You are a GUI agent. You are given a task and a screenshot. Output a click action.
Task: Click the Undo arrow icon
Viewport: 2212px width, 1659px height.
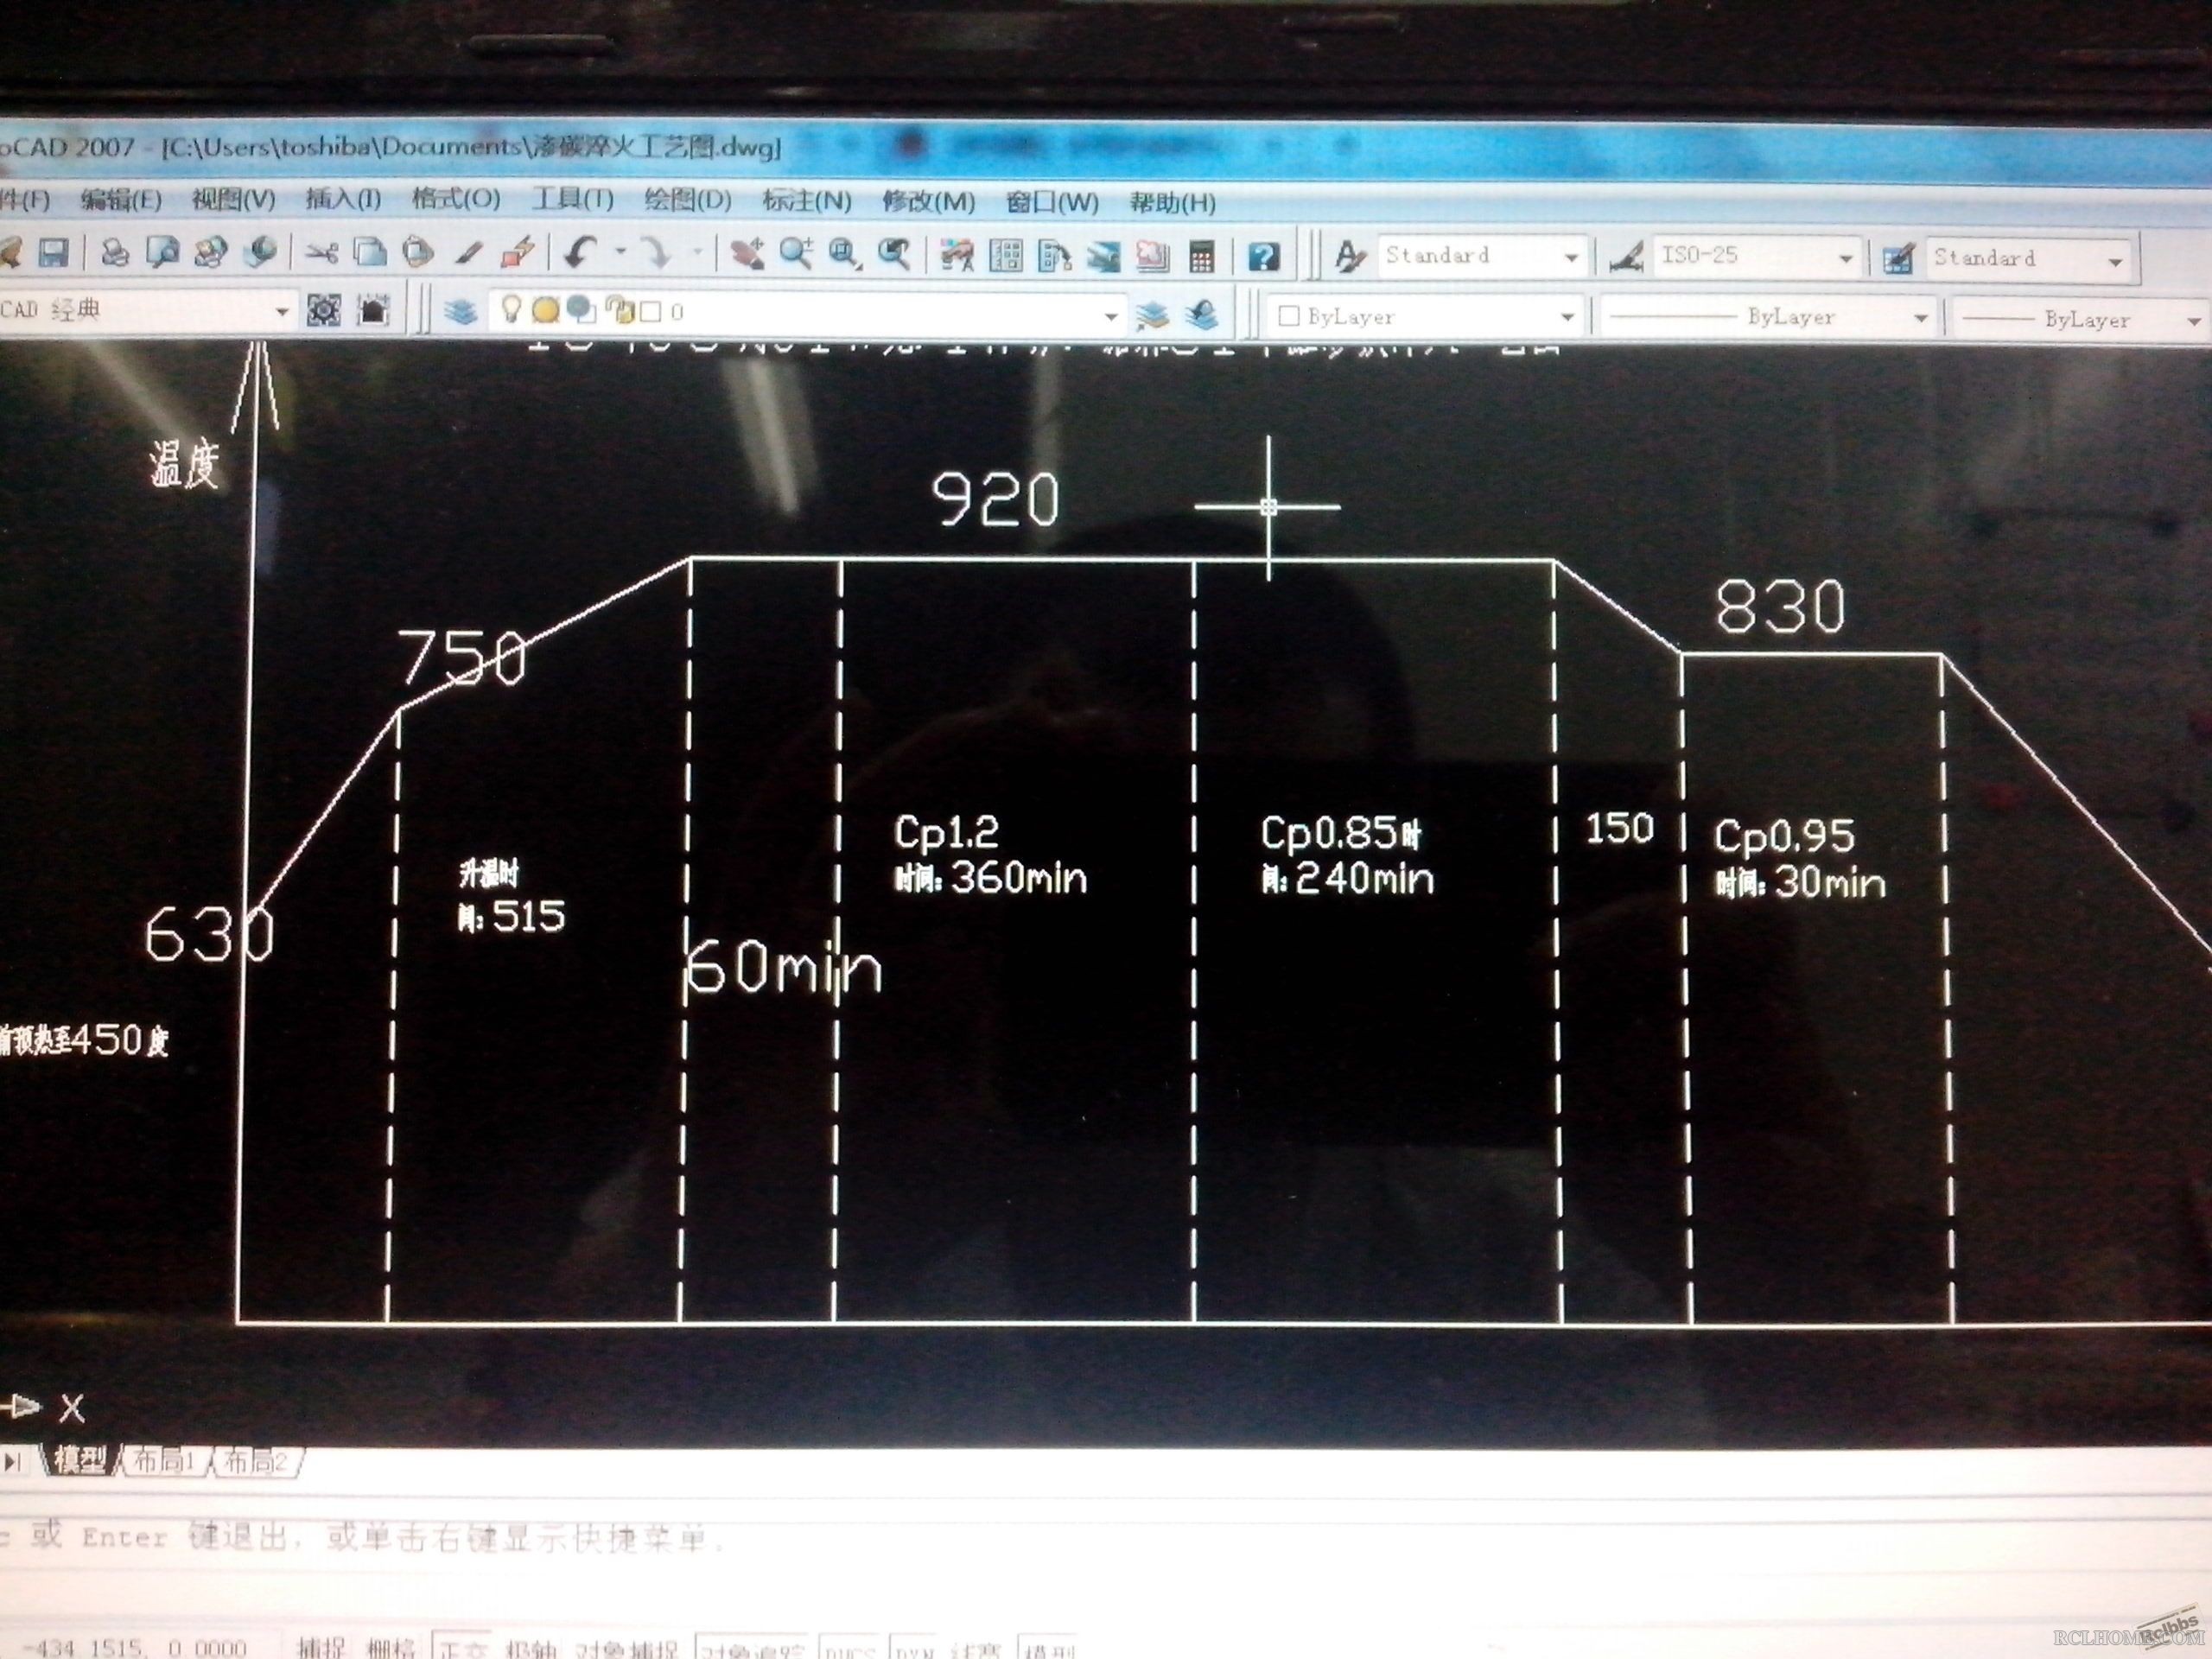(579, 253)
